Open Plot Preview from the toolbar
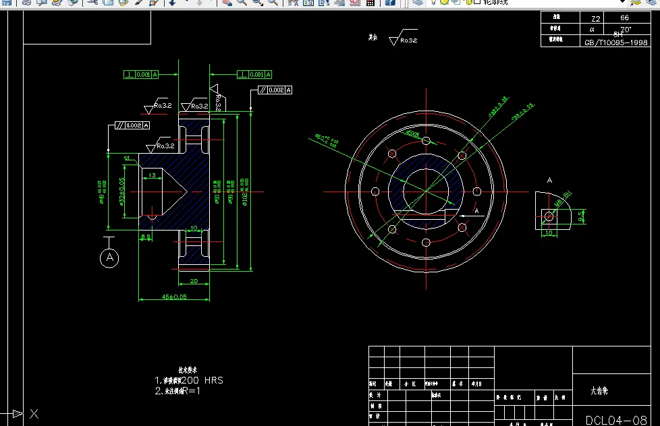This screenshot has width=660, height=426. [x=42, y=2]
